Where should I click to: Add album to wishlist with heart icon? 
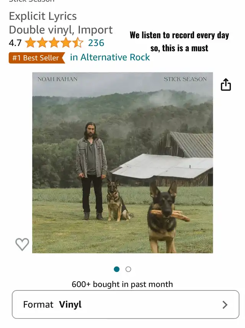pyautogui.click(x=22, y=244)
